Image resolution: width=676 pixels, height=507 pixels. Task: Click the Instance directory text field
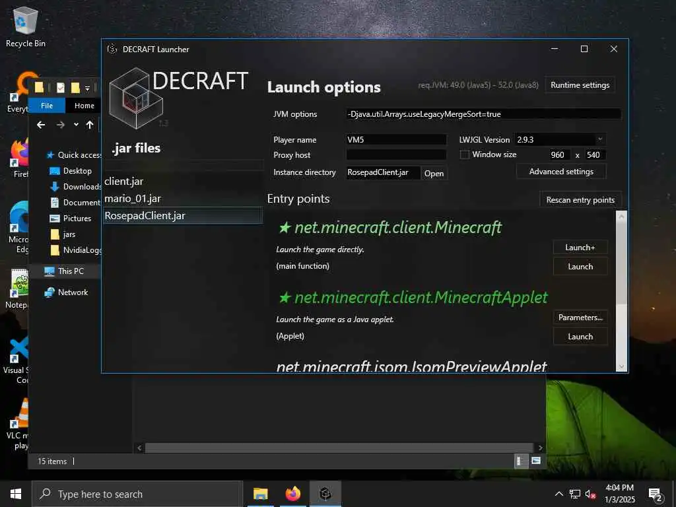(383, 172)
